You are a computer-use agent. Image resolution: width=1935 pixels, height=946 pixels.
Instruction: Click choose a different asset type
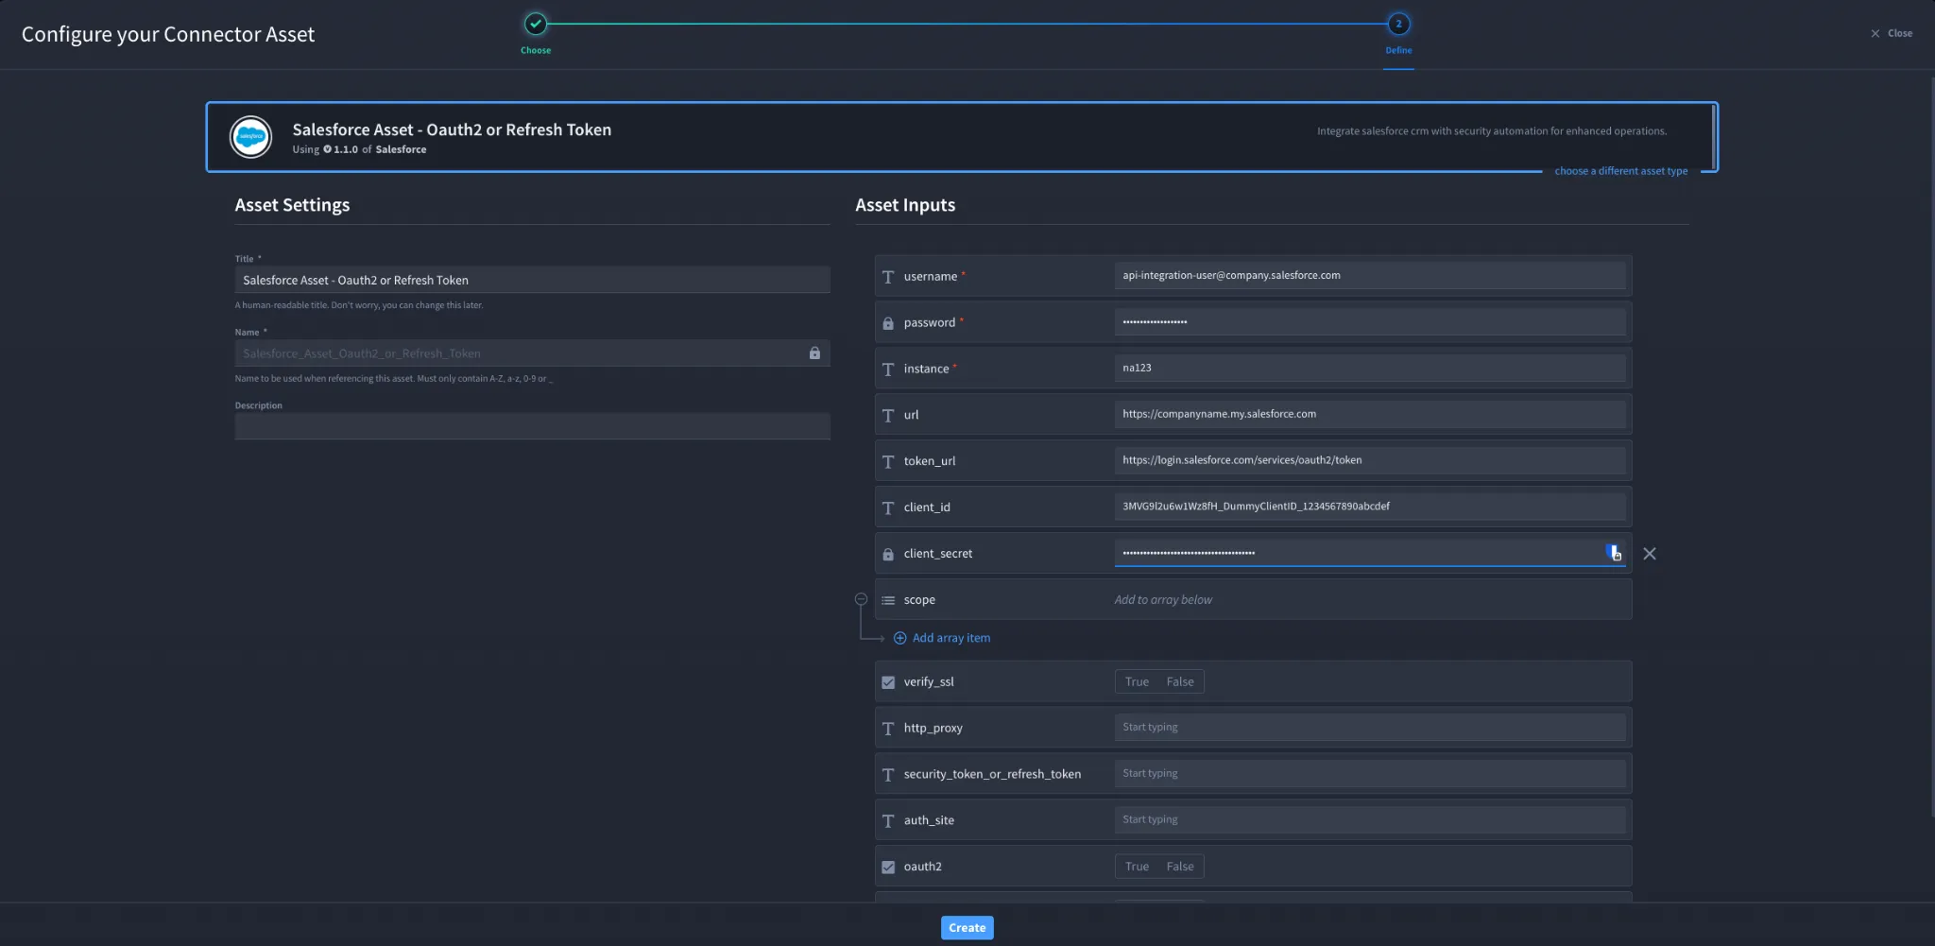pos(1620,171)
